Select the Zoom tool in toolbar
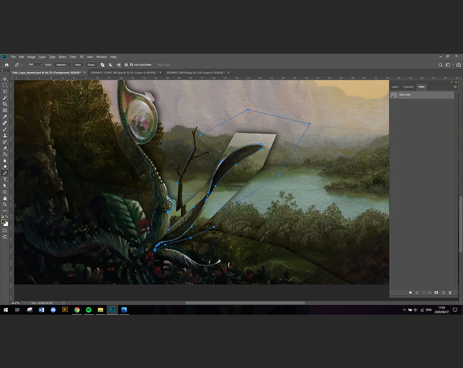Viewport: 463px width, 368px height. [5, 204]
